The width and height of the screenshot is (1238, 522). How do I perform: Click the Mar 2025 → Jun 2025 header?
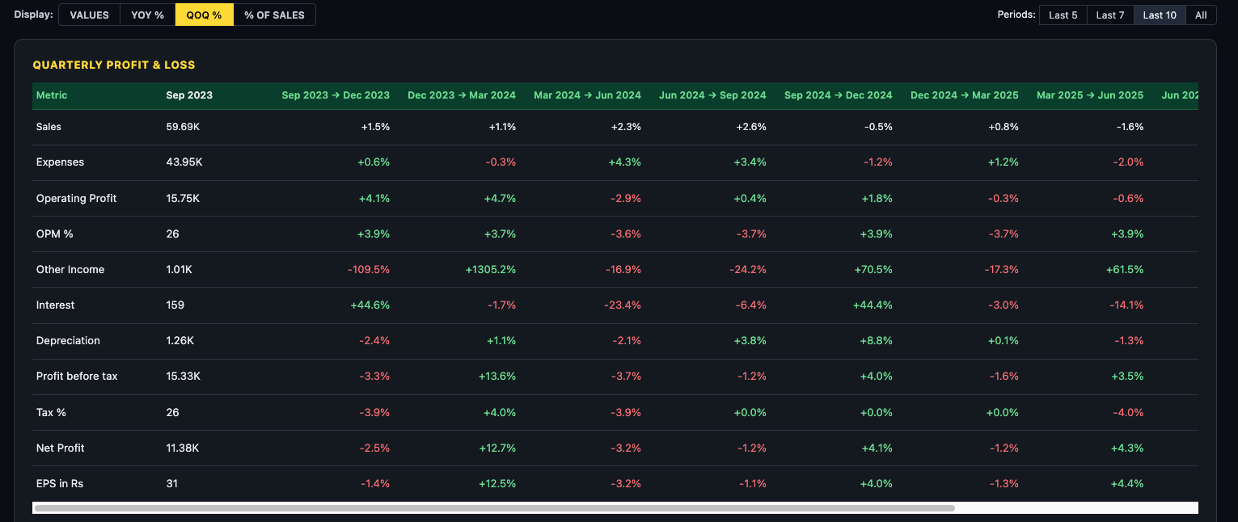pos(1090,95)
